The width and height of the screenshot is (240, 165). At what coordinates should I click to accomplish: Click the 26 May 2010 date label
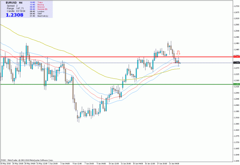(x=5, y=163)
